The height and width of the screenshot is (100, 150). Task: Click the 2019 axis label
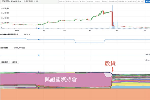pos(17,30)
